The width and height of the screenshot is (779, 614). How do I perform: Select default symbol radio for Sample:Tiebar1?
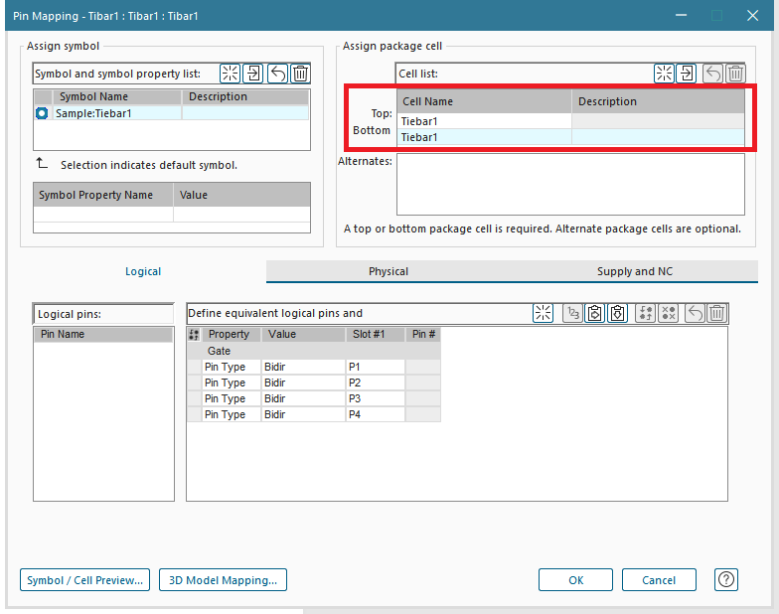tap(42, 113)
